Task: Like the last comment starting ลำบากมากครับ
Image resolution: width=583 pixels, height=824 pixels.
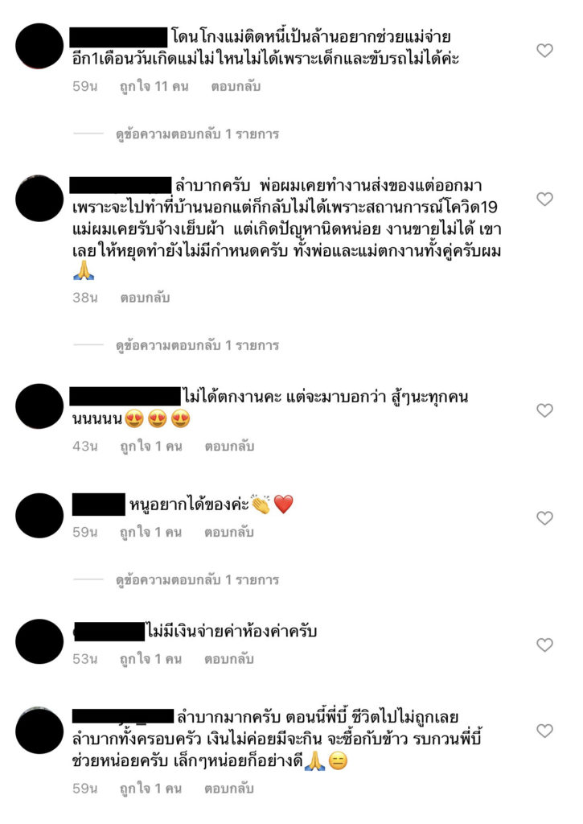Action: [x=544, y=731]
